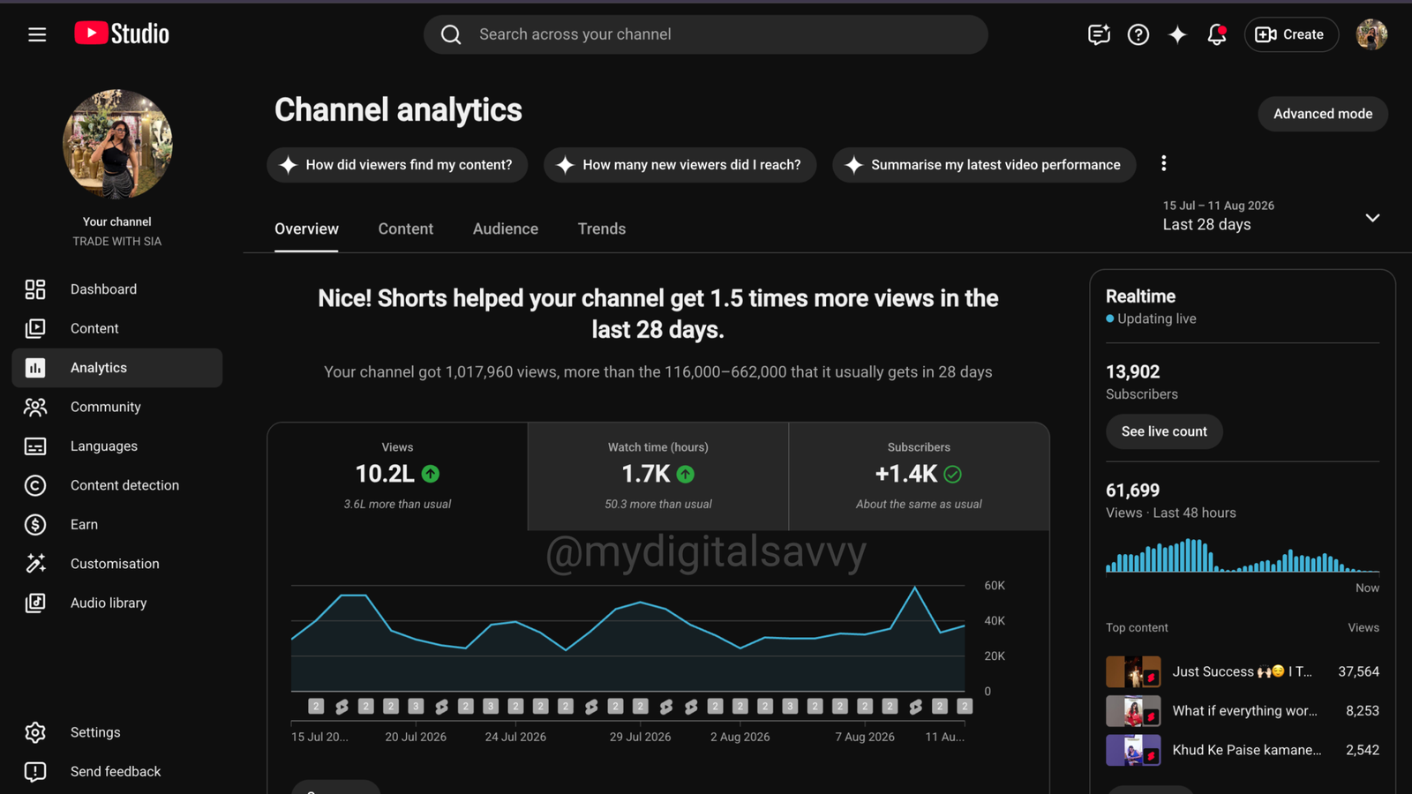Click the Advanced mode button

[1323, 114]
